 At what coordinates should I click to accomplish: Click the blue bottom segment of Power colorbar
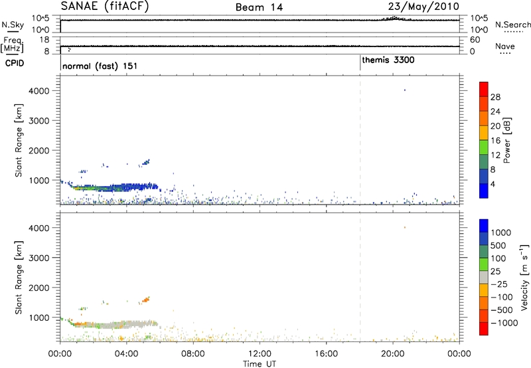484,191
